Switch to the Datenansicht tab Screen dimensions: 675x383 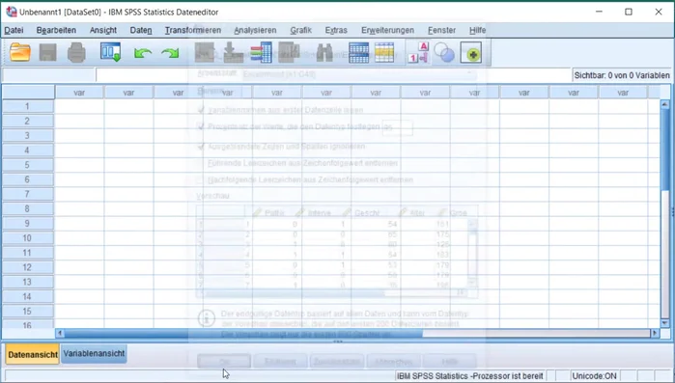click(33, 355)
